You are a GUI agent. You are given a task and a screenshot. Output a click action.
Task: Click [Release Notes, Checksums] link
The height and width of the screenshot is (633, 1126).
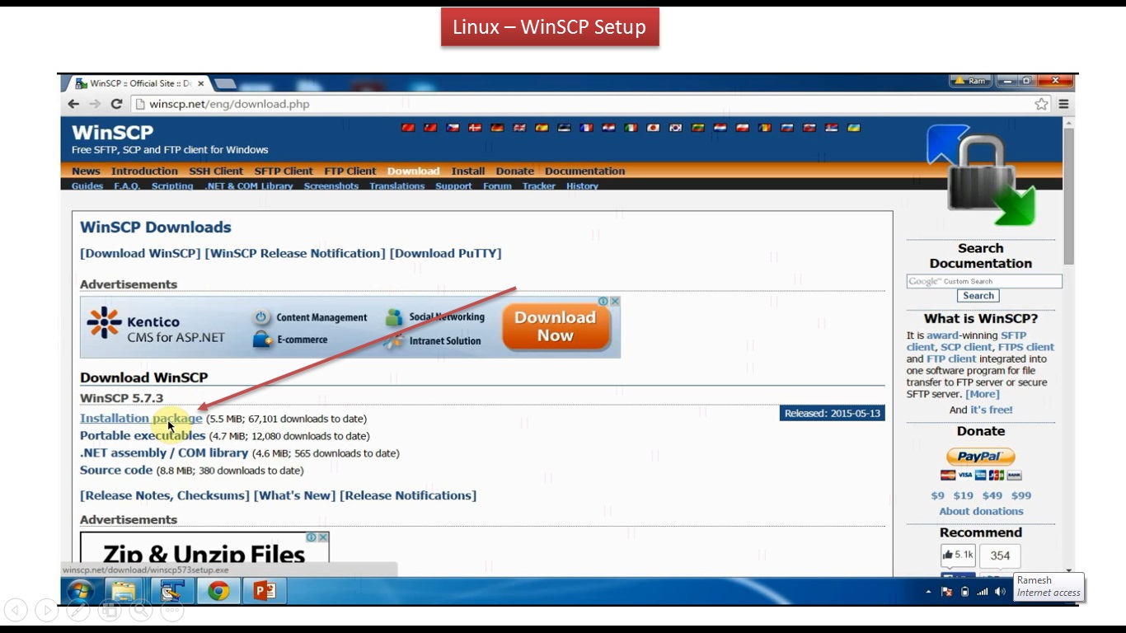point(165,495)
